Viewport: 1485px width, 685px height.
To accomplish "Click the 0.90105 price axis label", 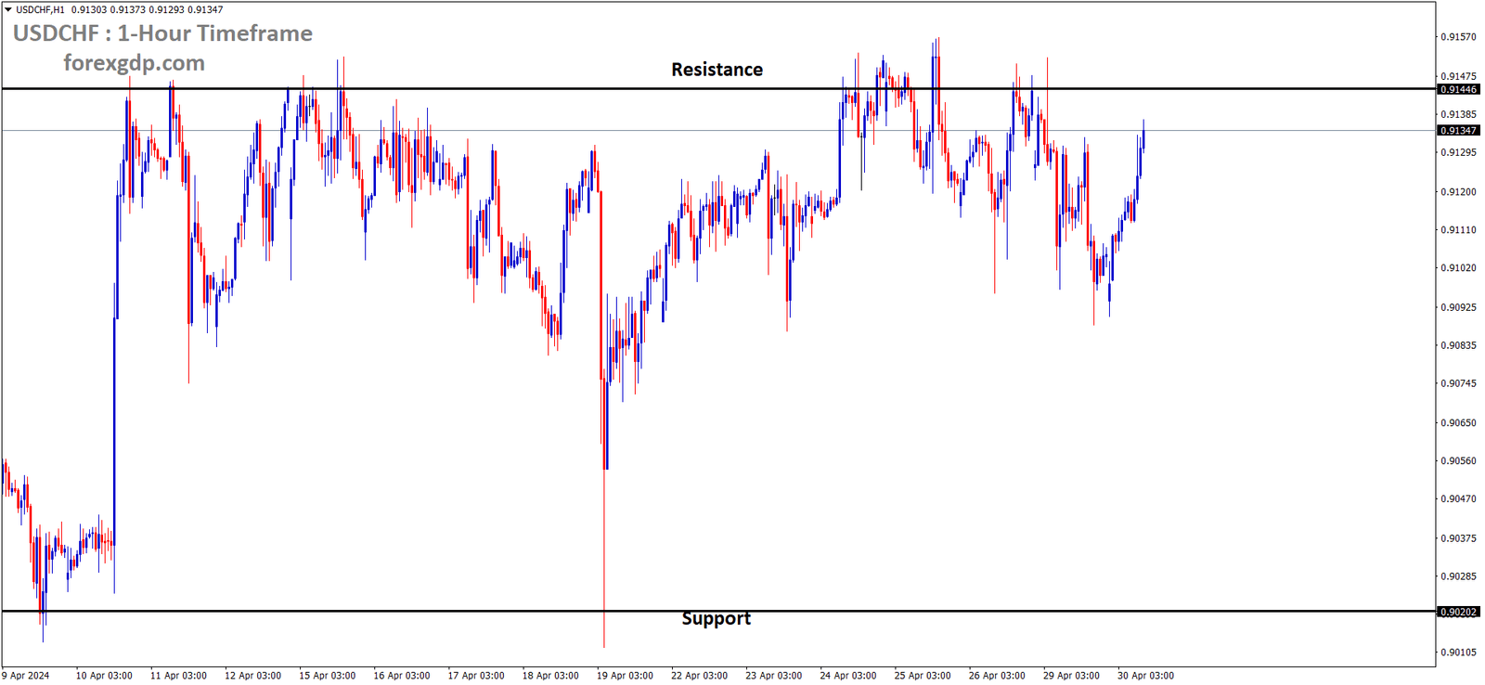I will [x=1458, y=653].
